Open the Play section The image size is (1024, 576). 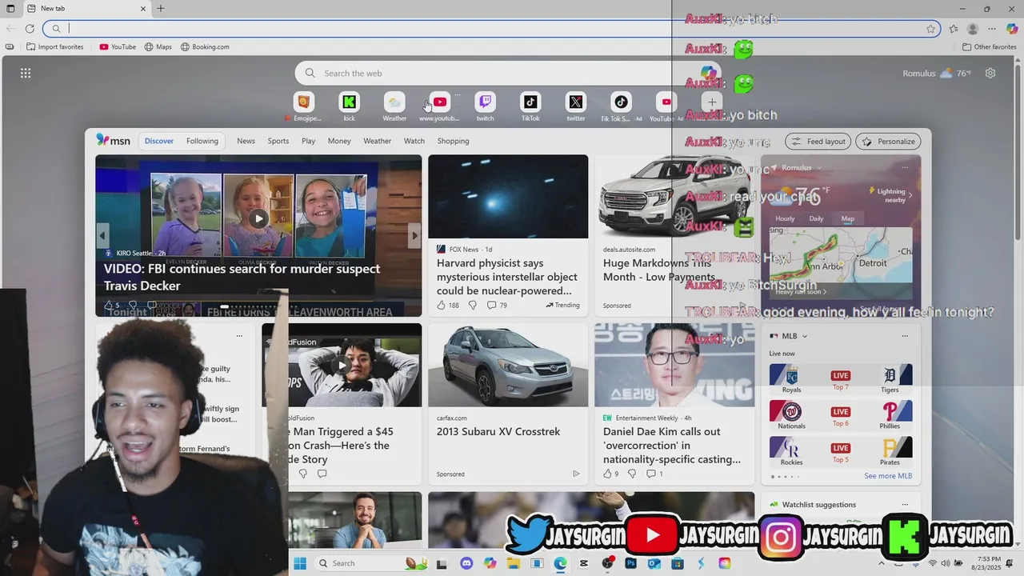coord(308,141)
